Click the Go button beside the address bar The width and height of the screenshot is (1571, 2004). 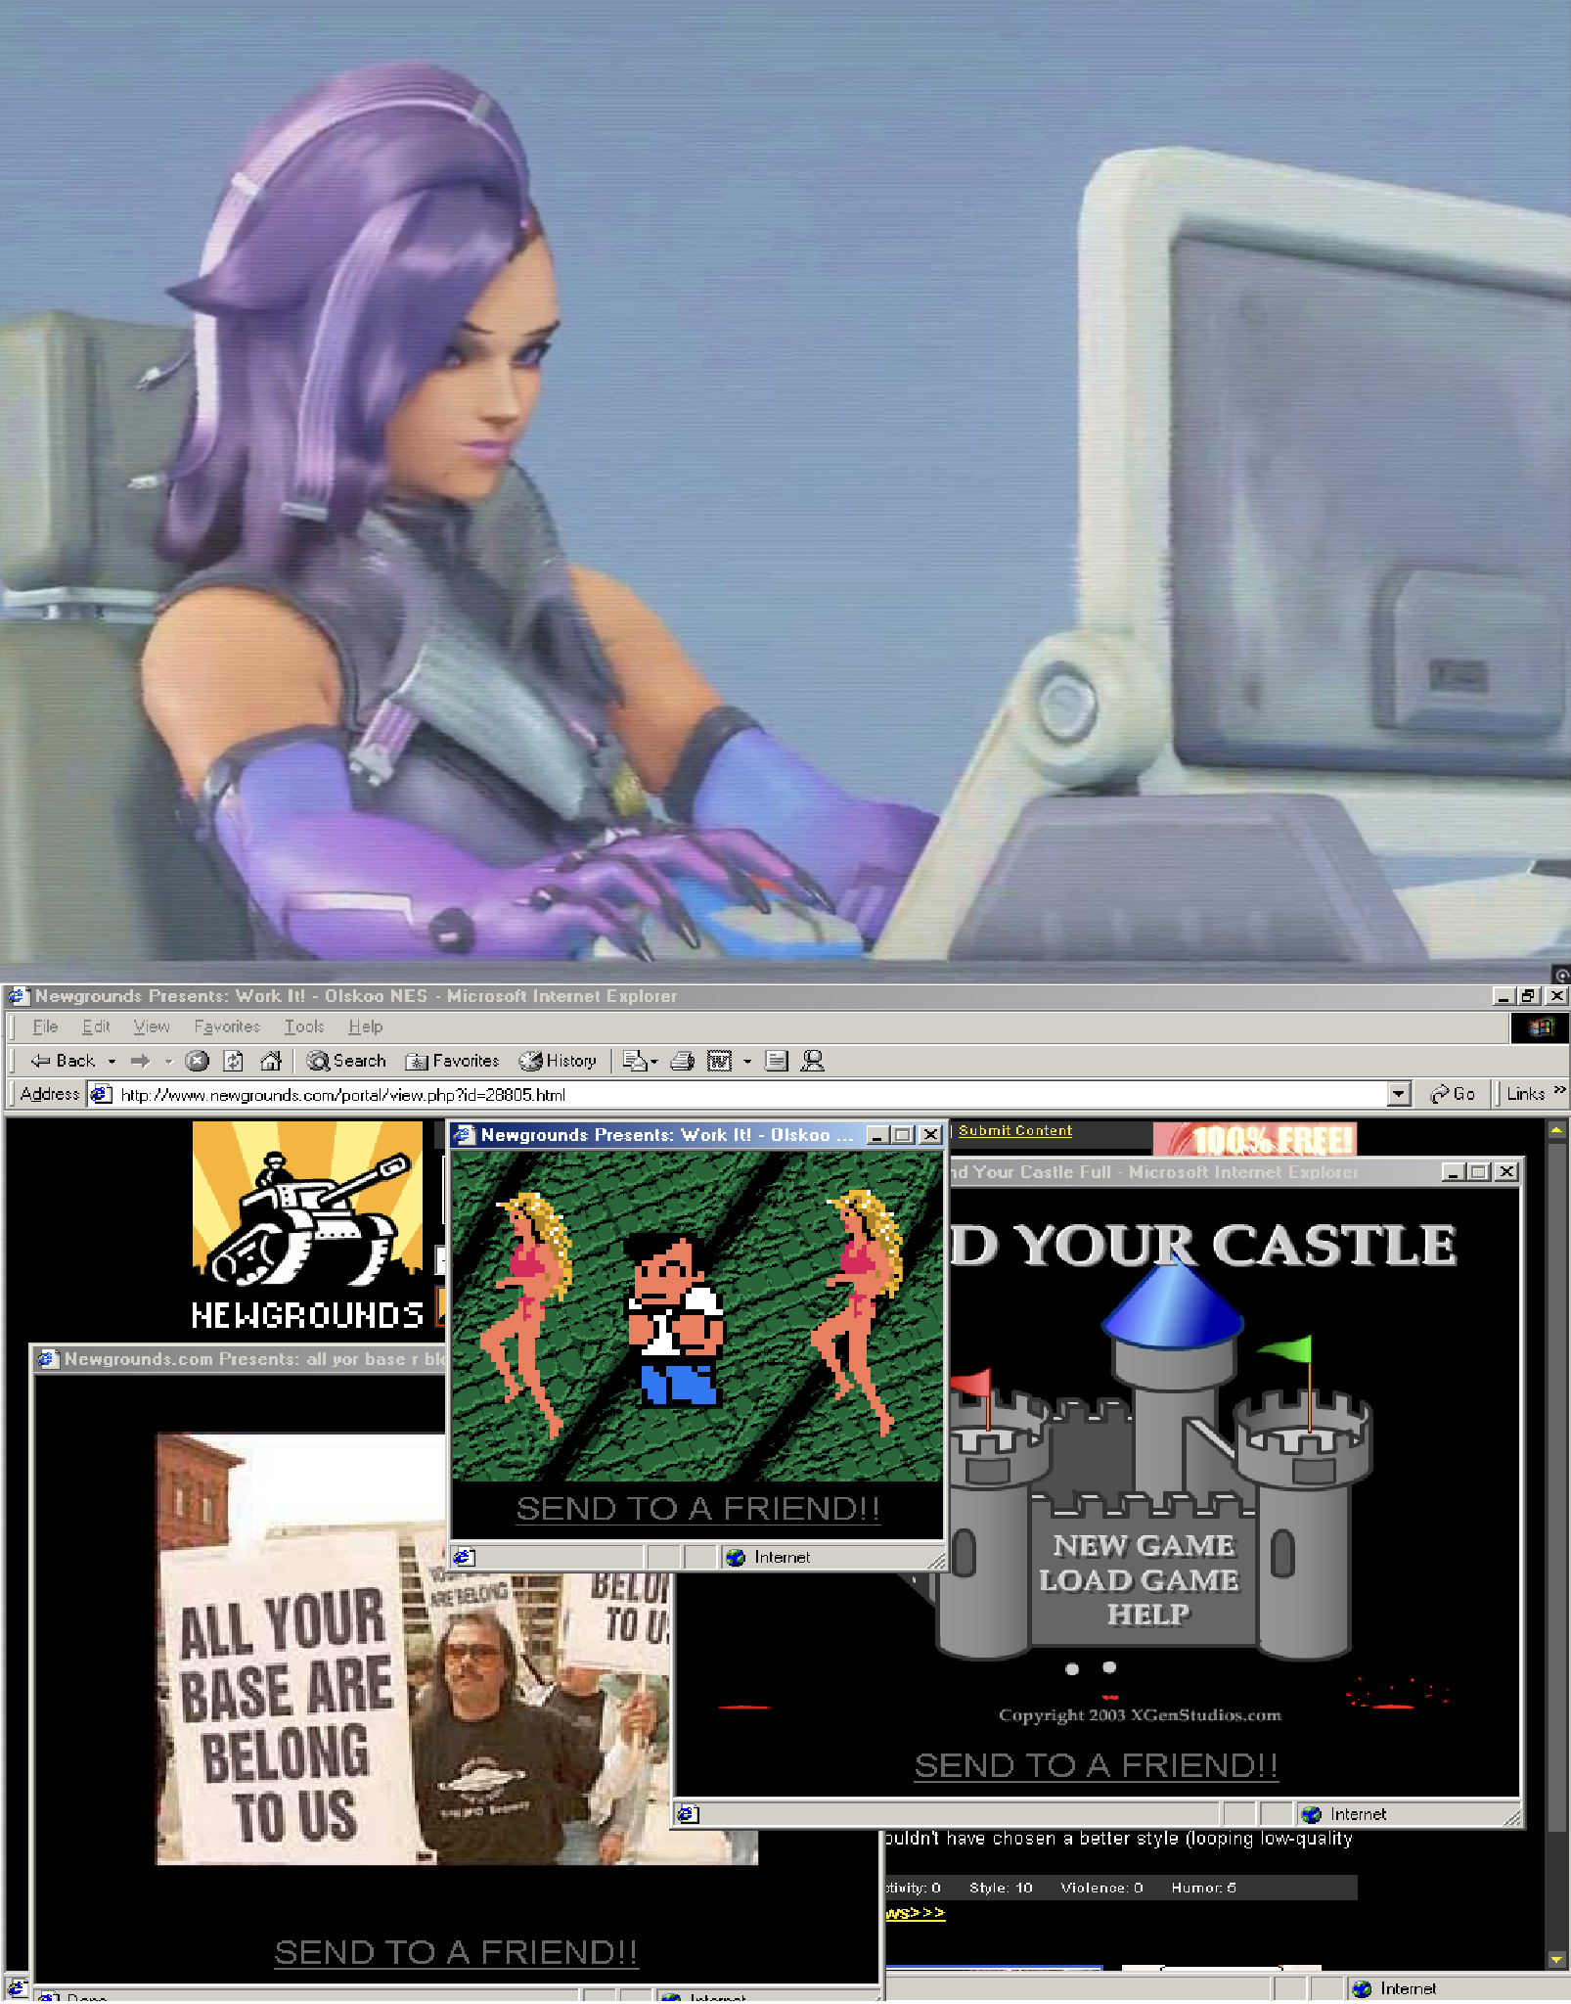[x=1454, y=1094]
